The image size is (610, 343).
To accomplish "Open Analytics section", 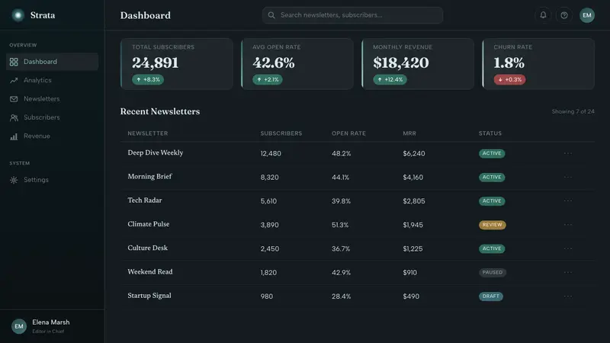I will coord(52,81).
